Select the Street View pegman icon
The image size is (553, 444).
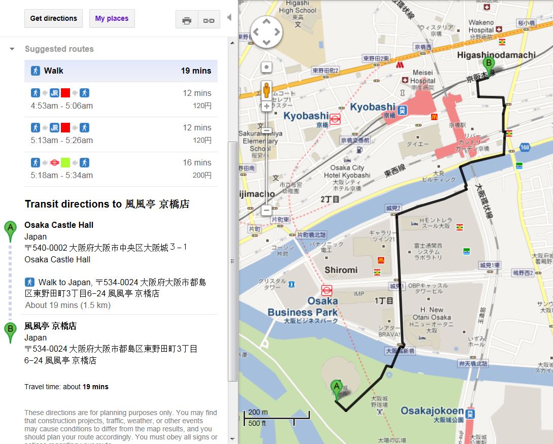point(266,90)
